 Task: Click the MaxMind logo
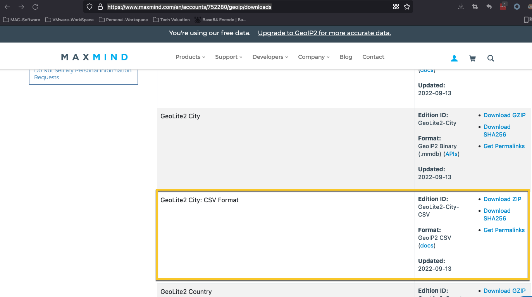coord(95,57)
